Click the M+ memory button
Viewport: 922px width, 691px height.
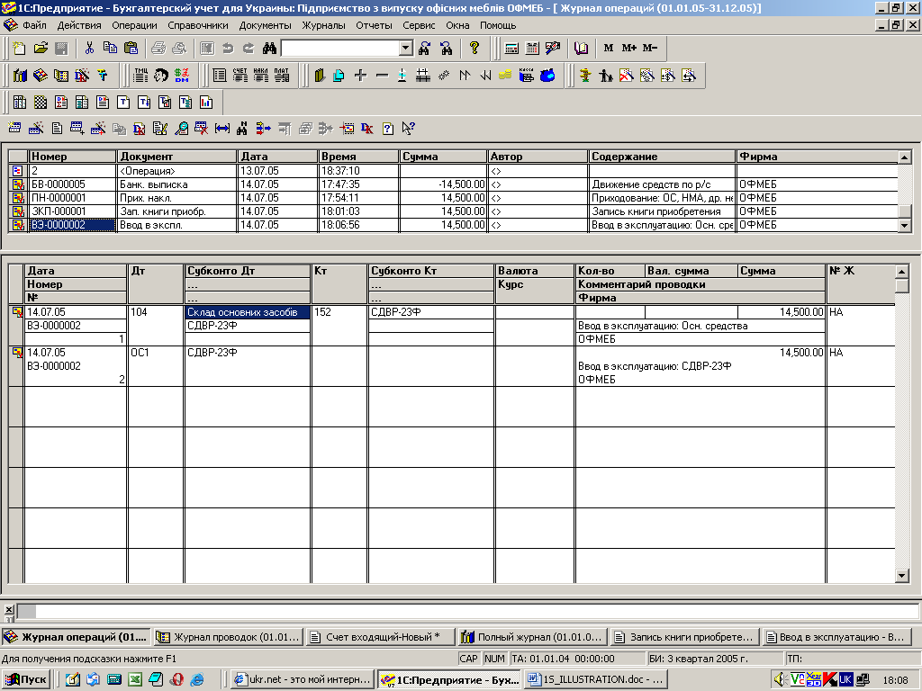(x=629, y=49)
